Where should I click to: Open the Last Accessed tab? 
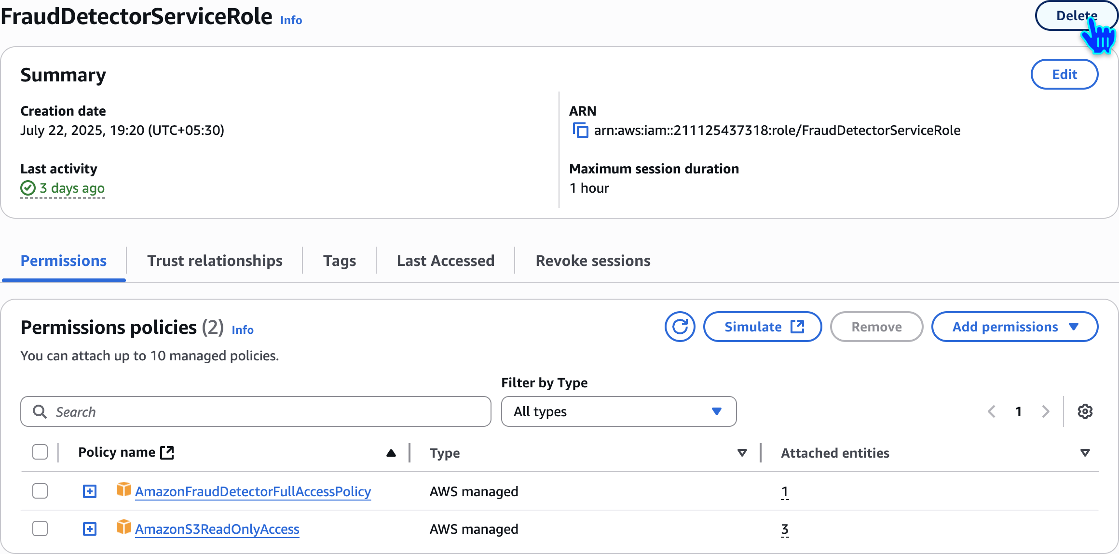(445, 261)
